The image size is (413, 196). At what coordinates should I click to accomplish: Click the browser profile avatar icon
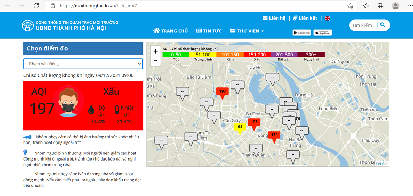(395, 6)
